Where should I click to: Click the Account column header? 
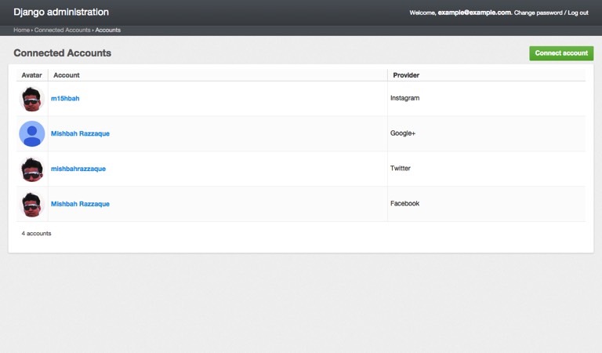66,75
